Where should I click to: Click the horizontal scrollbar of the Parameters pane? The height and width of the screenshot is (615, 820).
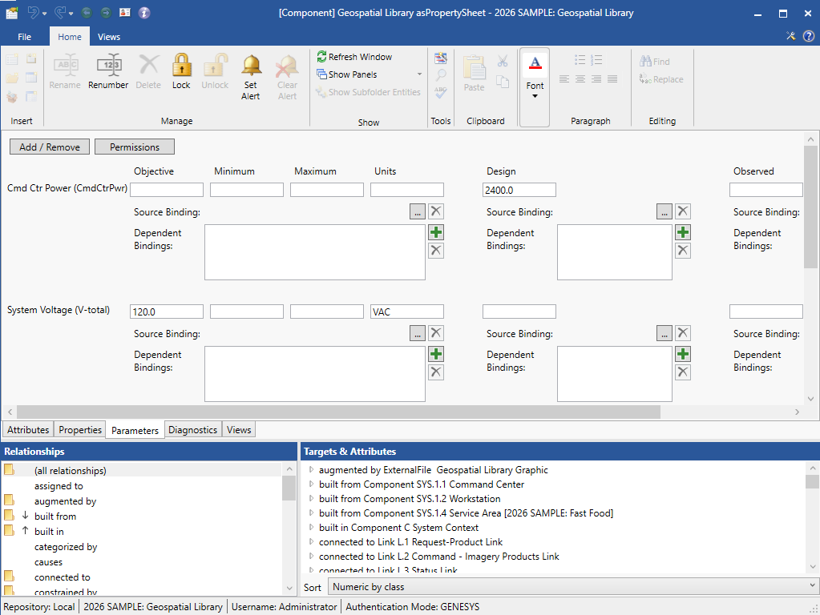tap(337, 412)
